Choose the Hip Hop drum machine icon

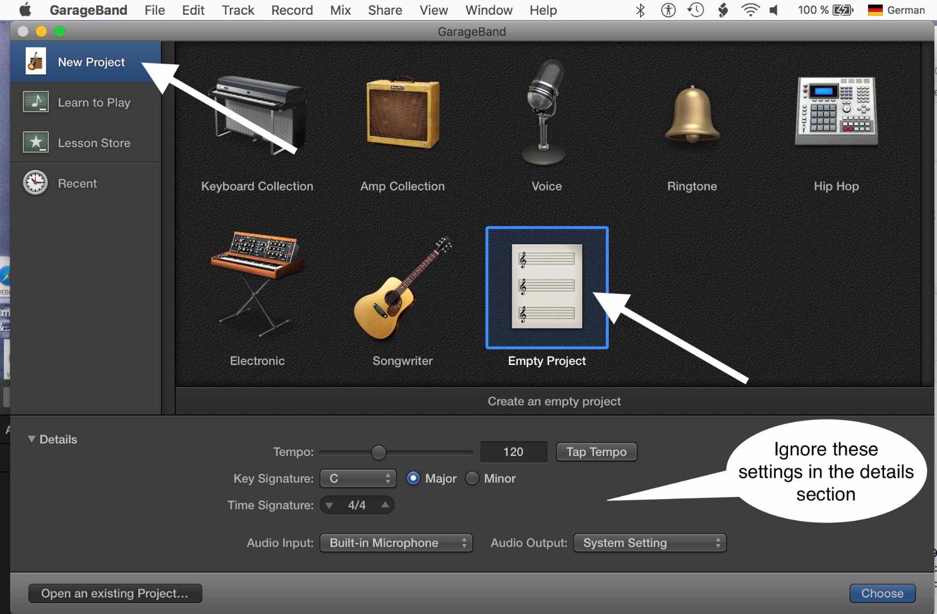(x=836, y=111)
